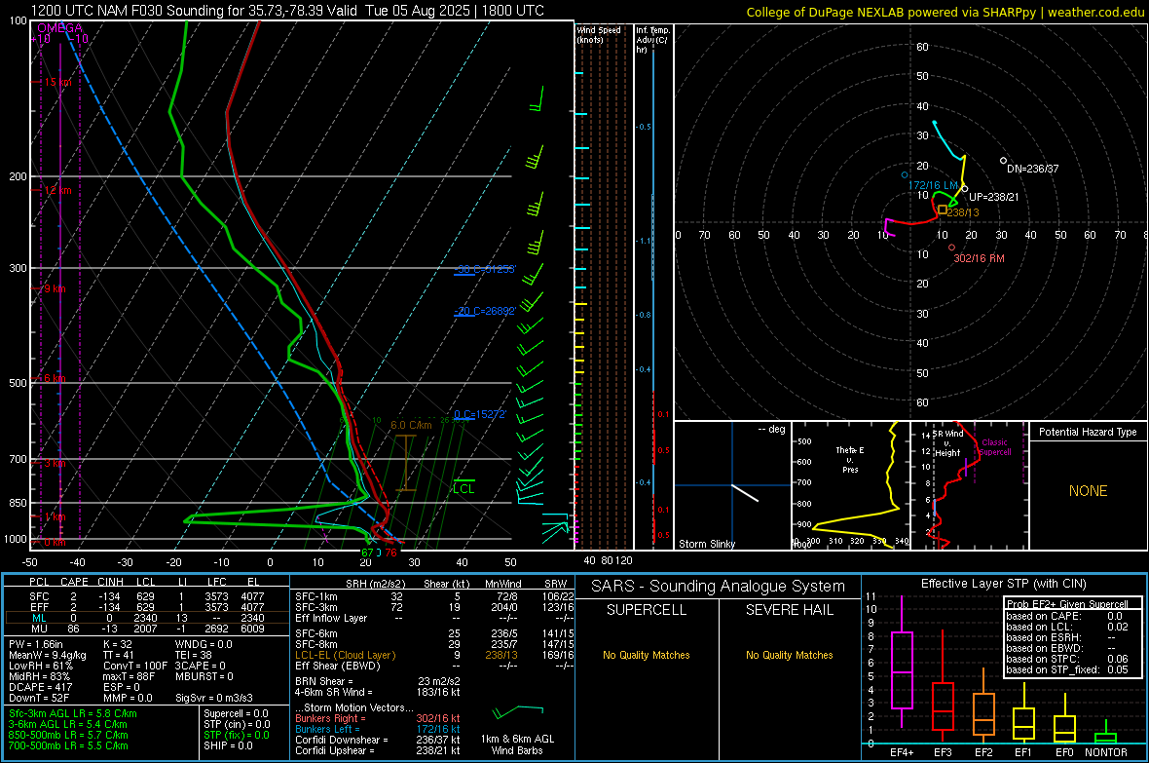Click the 'Wind Speed (knots)' panel header

point(598,34)
